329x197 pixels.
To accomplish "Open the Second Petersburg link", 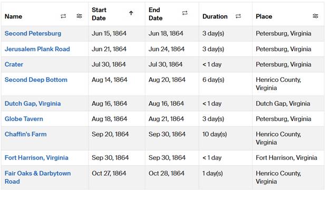I will click(33, 33).
